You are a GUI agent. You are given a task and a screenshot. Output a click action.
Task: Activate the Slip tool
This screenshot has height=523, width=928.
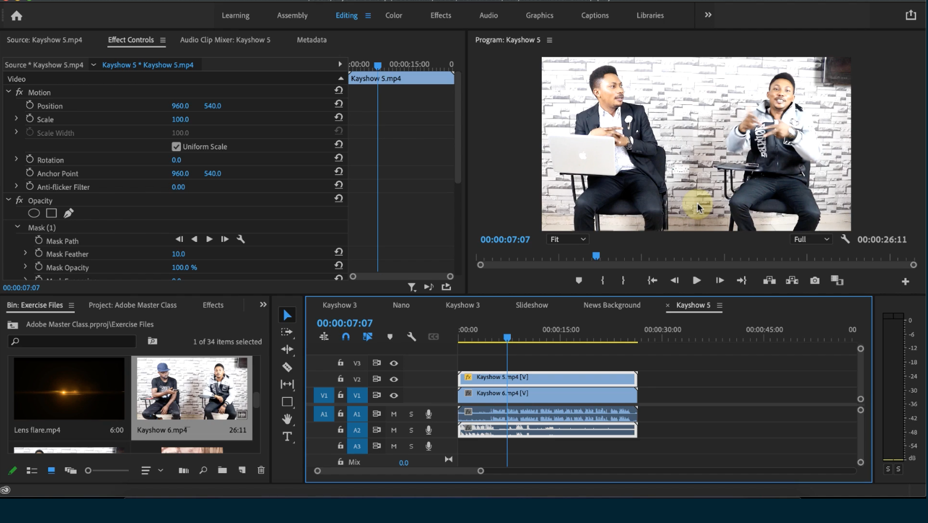click(x=287, y=384)
